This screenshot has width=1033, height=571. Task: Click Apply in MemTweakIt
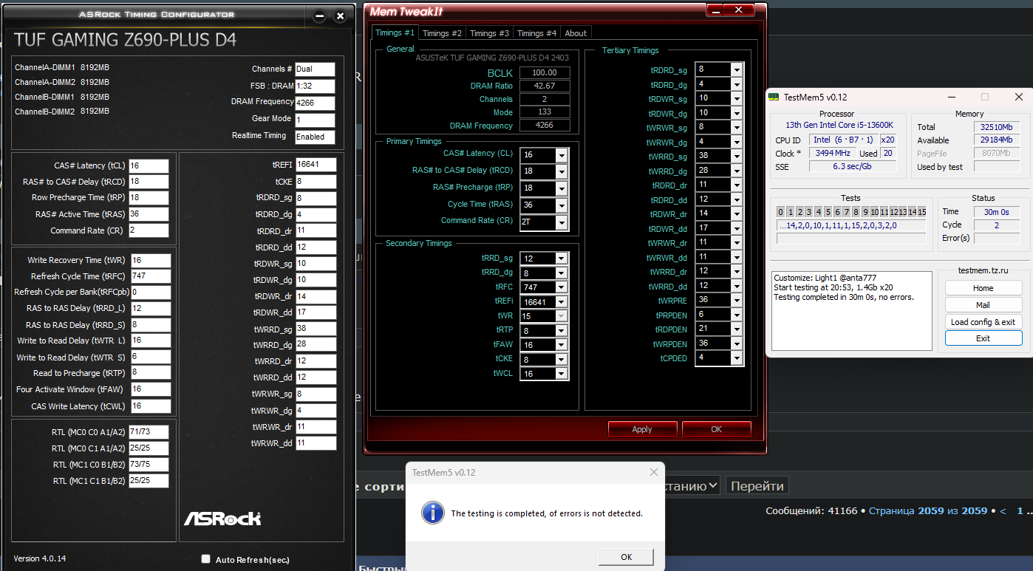click(642, 429)
